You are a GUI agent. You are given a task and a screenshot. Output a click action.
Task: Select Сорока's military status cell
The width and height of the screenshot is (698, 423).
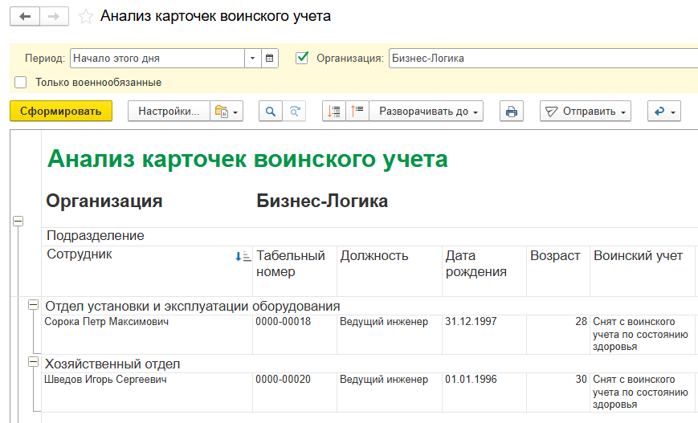click(643, 335)
